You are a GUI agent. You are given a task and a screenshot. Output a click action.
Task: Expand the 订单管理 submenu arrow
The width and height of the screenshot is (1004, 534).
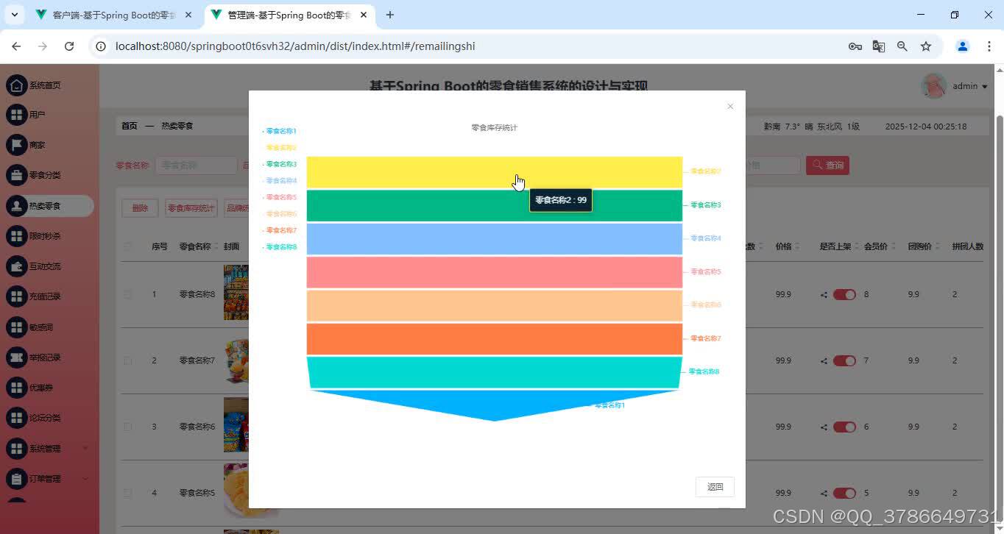[85, 479]
